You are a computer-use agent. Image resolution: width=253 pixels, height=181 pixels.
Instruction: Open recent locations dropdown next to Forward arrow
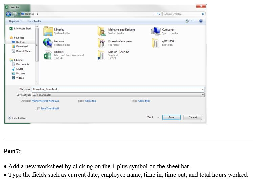(x=19, y=14)
